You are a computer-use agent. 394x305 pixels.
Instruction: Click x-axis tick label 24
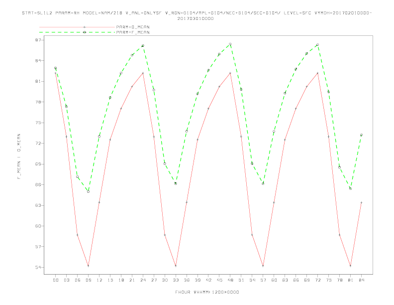tap(143, 280)
